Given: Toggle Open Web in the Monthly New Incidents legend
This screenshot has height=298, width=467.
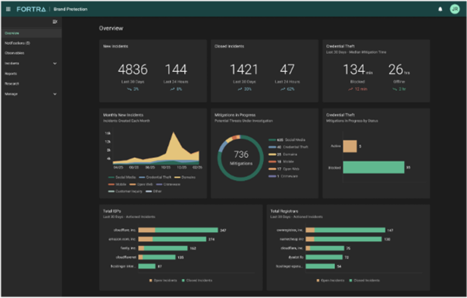Looking at the screenshot, I should [142, 185].
